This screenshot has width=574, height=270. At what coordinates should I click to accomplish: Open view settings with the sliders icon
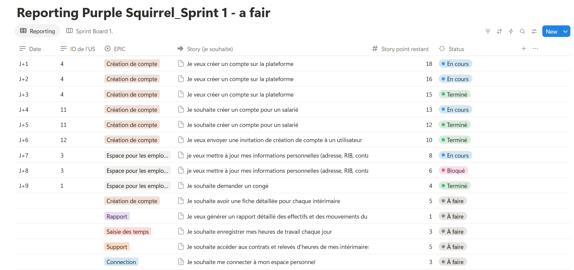[534, 31]
